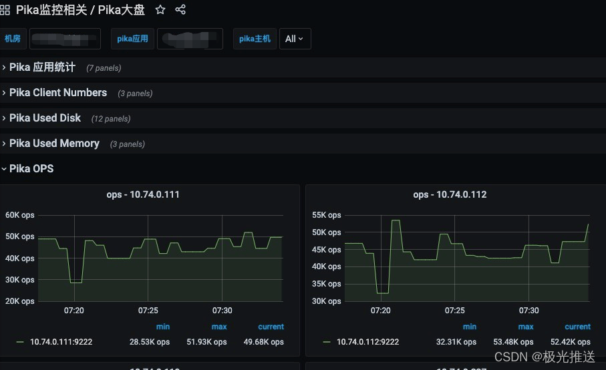Sort 10.74.0.112 legend by current

[577, 327]
